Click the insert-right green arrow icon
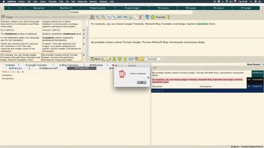 pyautogui.click(x=109, y=59)
